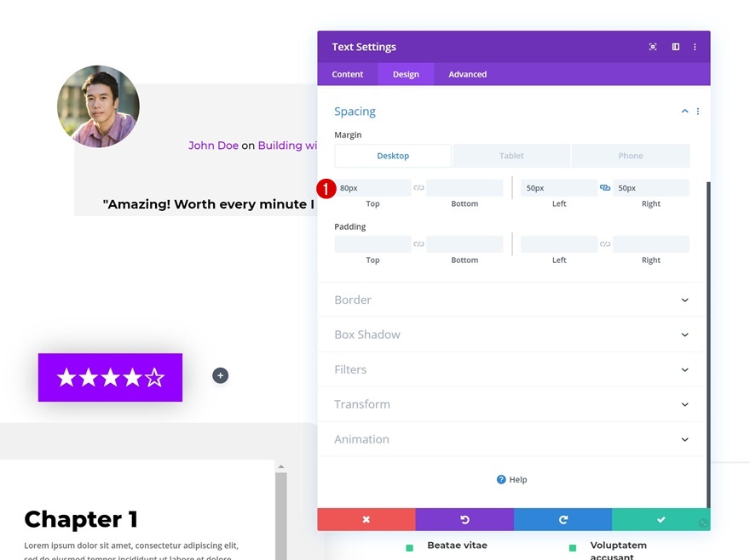Toggle link between padding left and right

(x=605, y=244)
